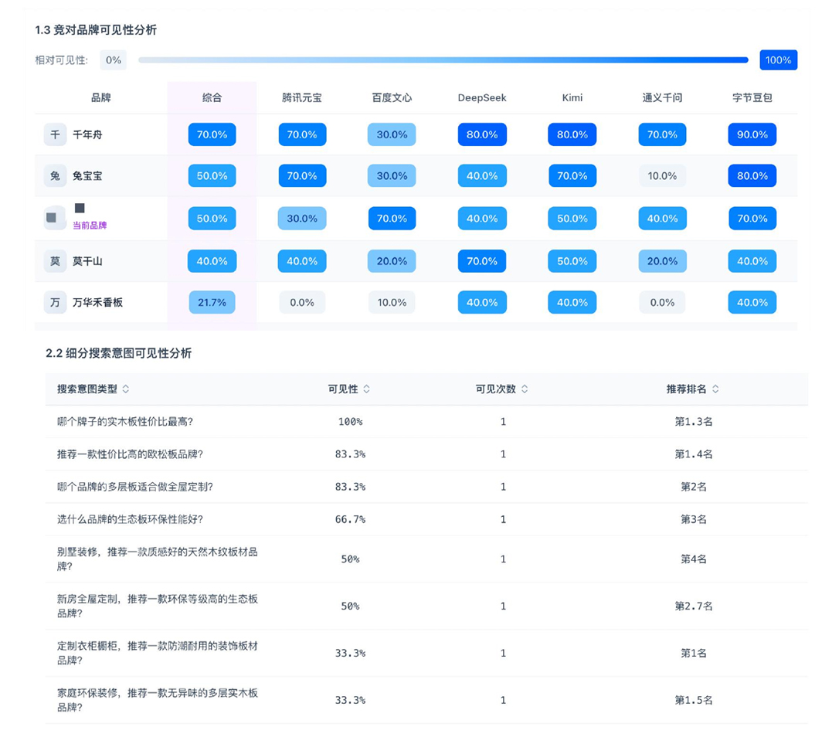Click the 万 avatar icon for 万华禾香板

(55, 303)
